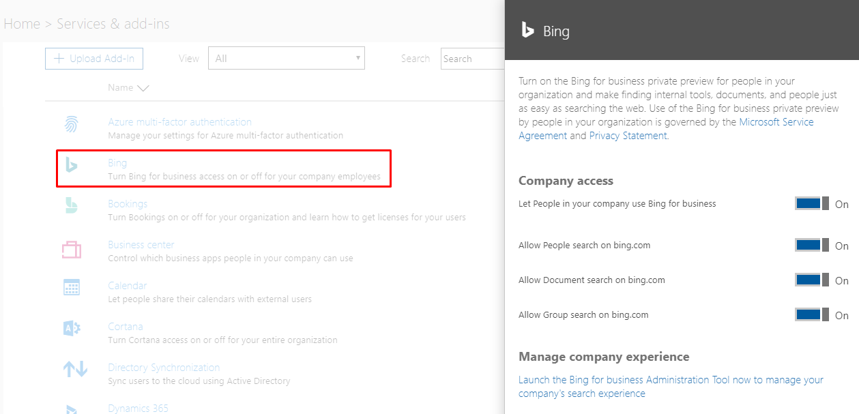Screen dimensions: 859x414
Task: Open Azure multi-factor authentication service
Action: point(179,122)
